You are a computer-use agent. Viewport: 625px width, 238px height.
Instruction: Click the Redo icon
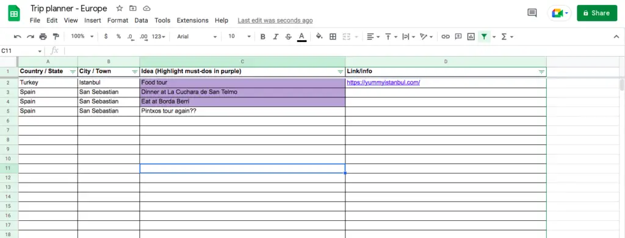[x=31, y=37]
